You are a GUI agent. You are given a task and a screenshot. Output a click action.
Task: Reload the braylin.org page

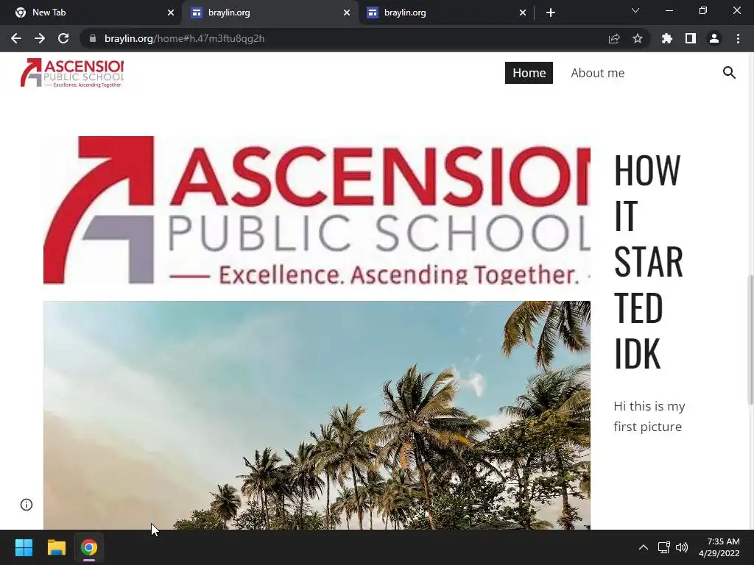(x=63, y=38)
